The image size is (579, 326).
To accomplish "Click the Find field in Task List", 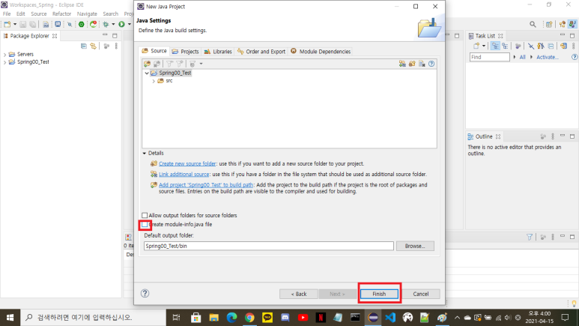I will 489,57.
